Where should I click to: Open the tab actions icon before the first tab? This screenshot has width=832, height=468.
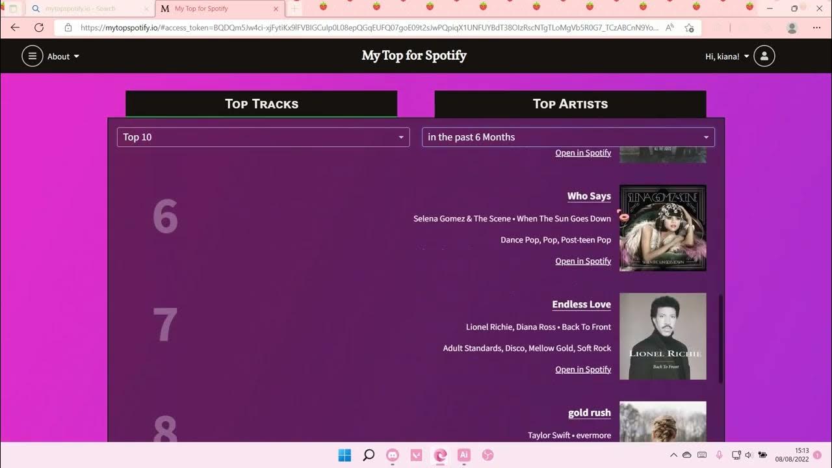(12, 9)
